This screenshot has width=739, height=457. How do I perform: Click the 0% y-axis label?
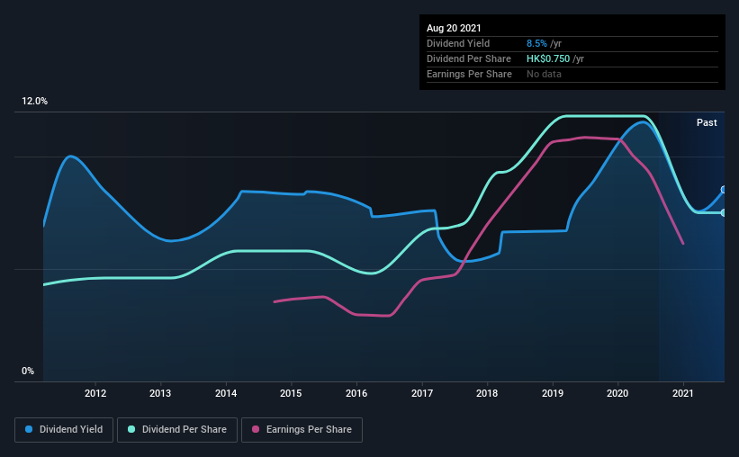(28, 372)
